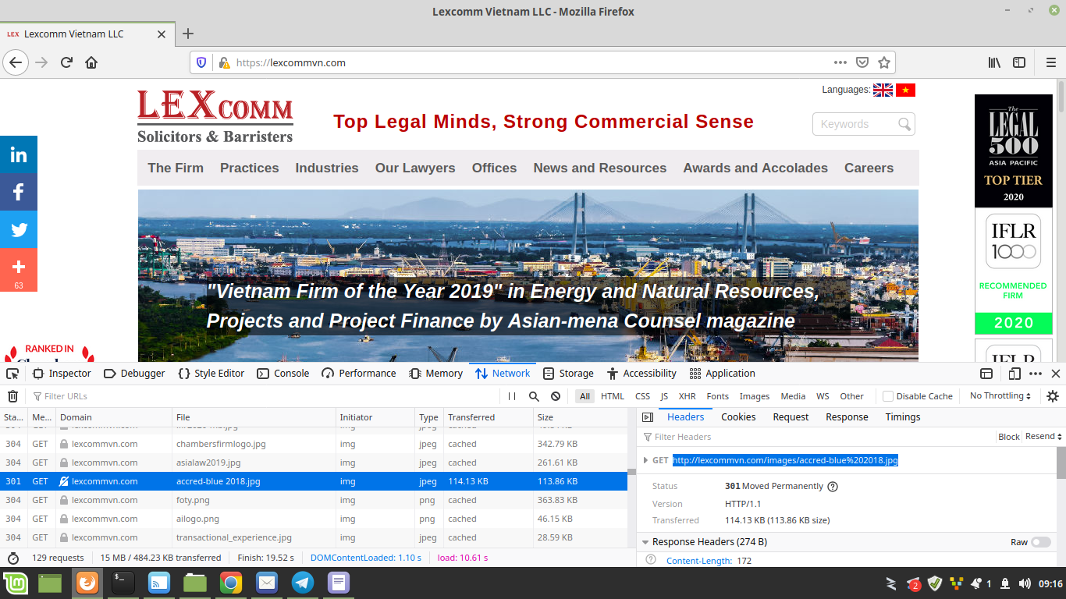The height and width of the screenshot is (599, 1066).
Task: Open Awards and Accolades link
Action: coord(755,168)
